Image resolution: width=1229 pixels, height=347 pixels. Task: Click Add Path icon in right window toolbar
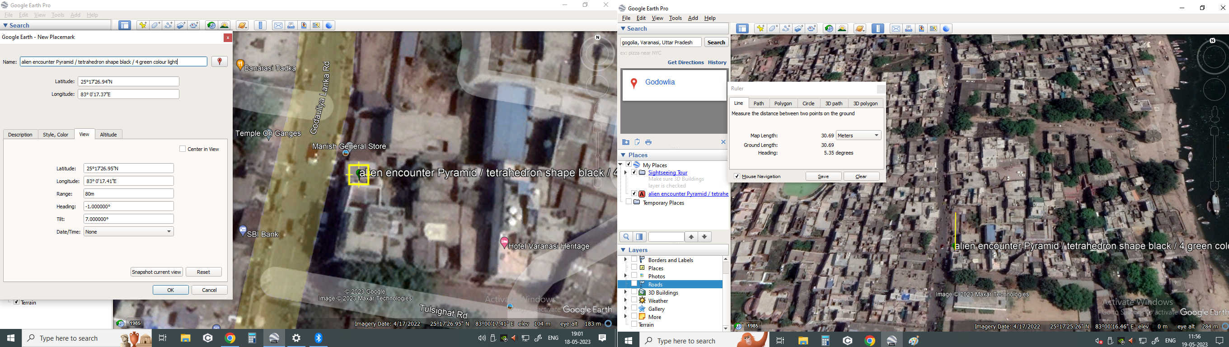(786, 28)
